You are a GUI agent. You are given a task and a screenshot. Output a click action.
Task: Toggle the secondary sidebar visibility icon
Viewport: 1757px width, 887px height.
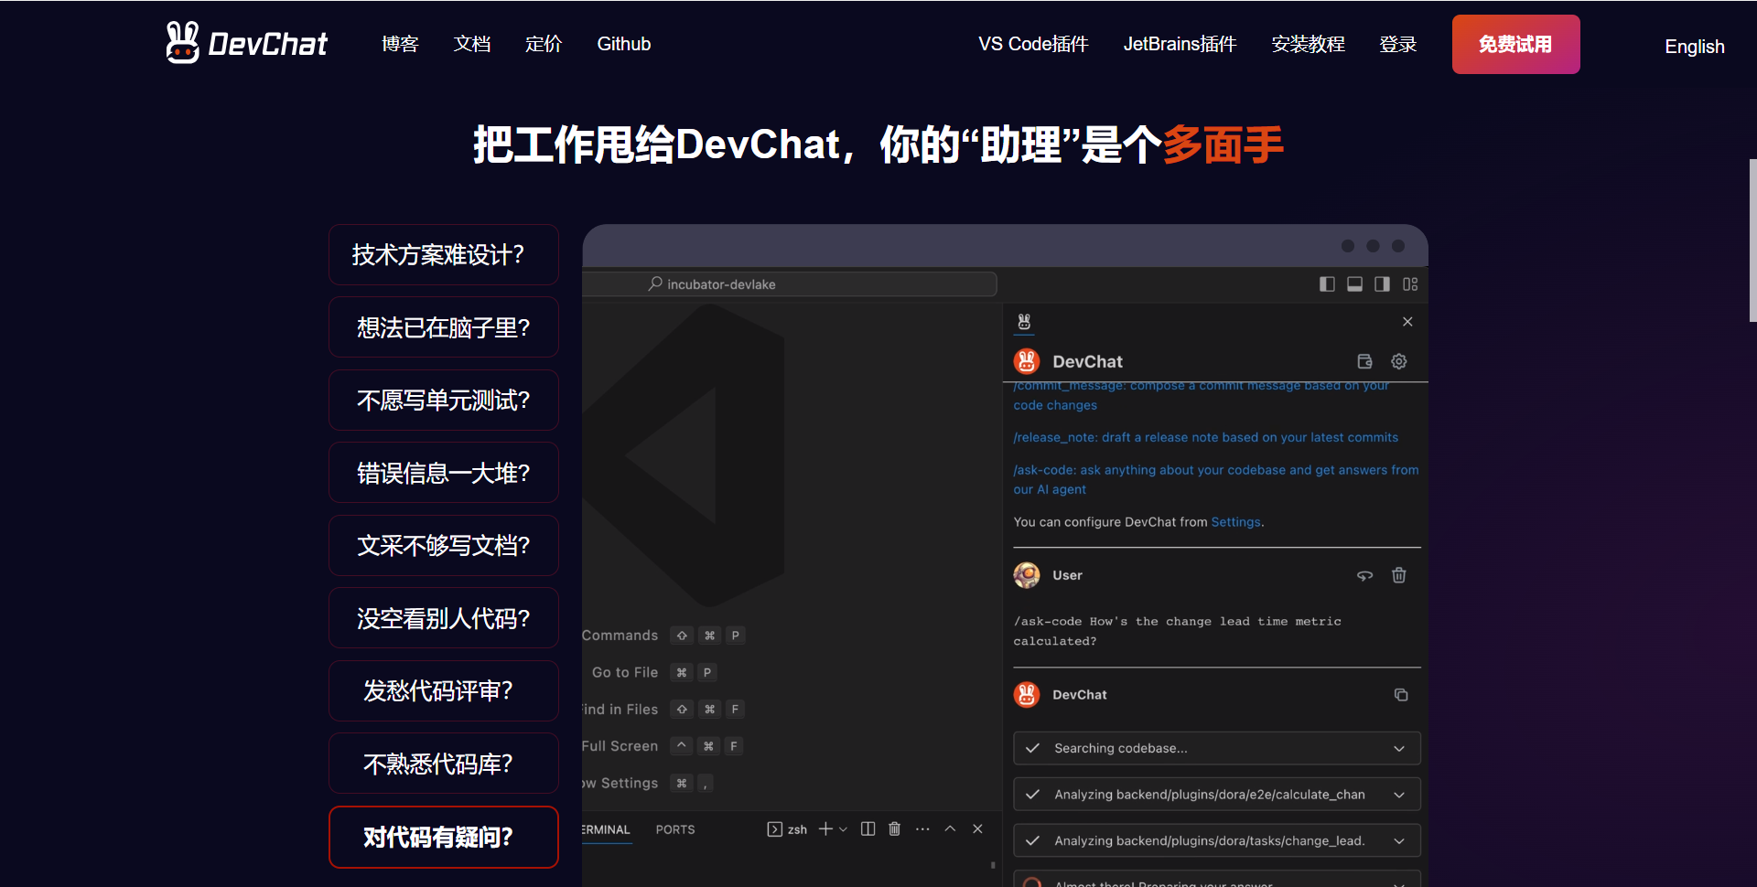[x=1382, y=283]
